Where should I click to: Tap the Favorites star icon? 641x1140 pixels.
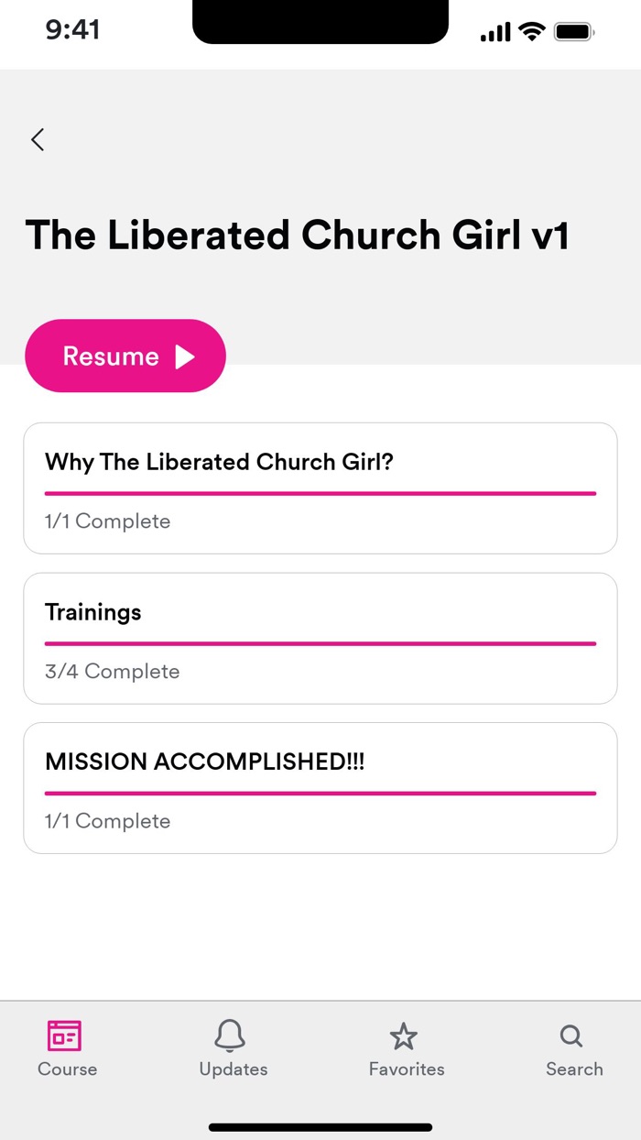click(404, 1036)
